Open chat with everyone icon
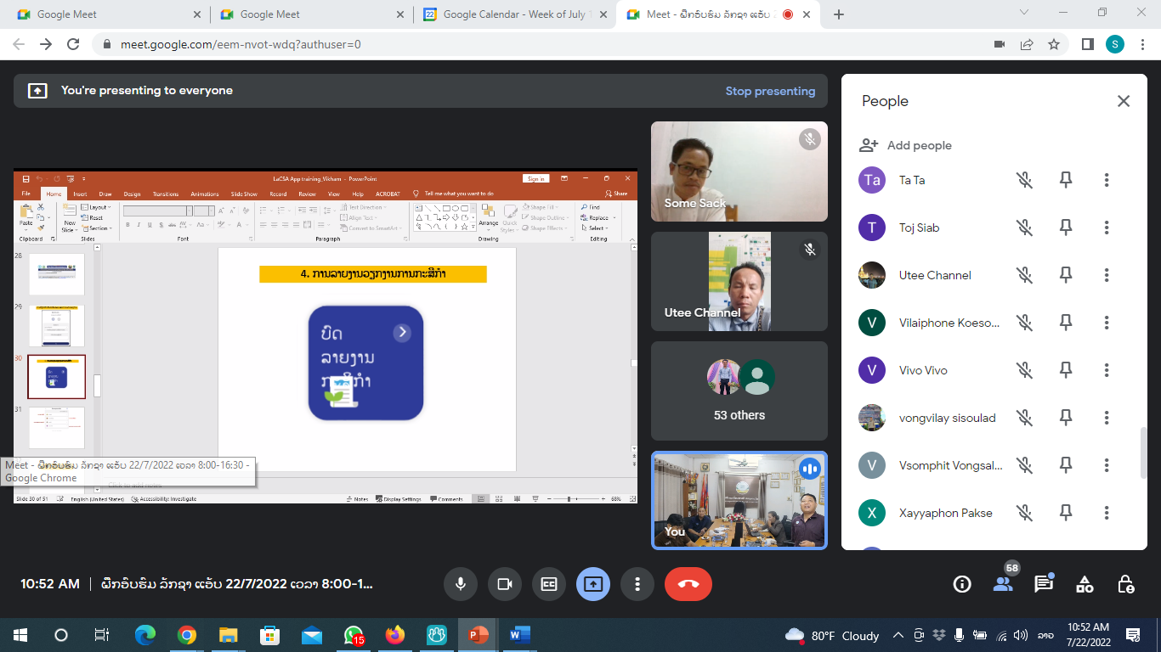 1044,584
